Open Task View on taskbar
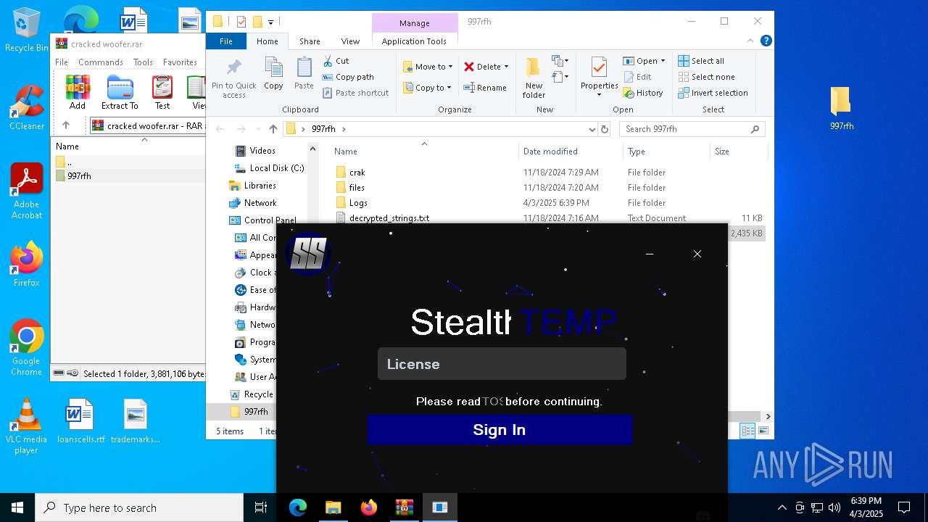928x522 pixels. [x=261, y=507]
